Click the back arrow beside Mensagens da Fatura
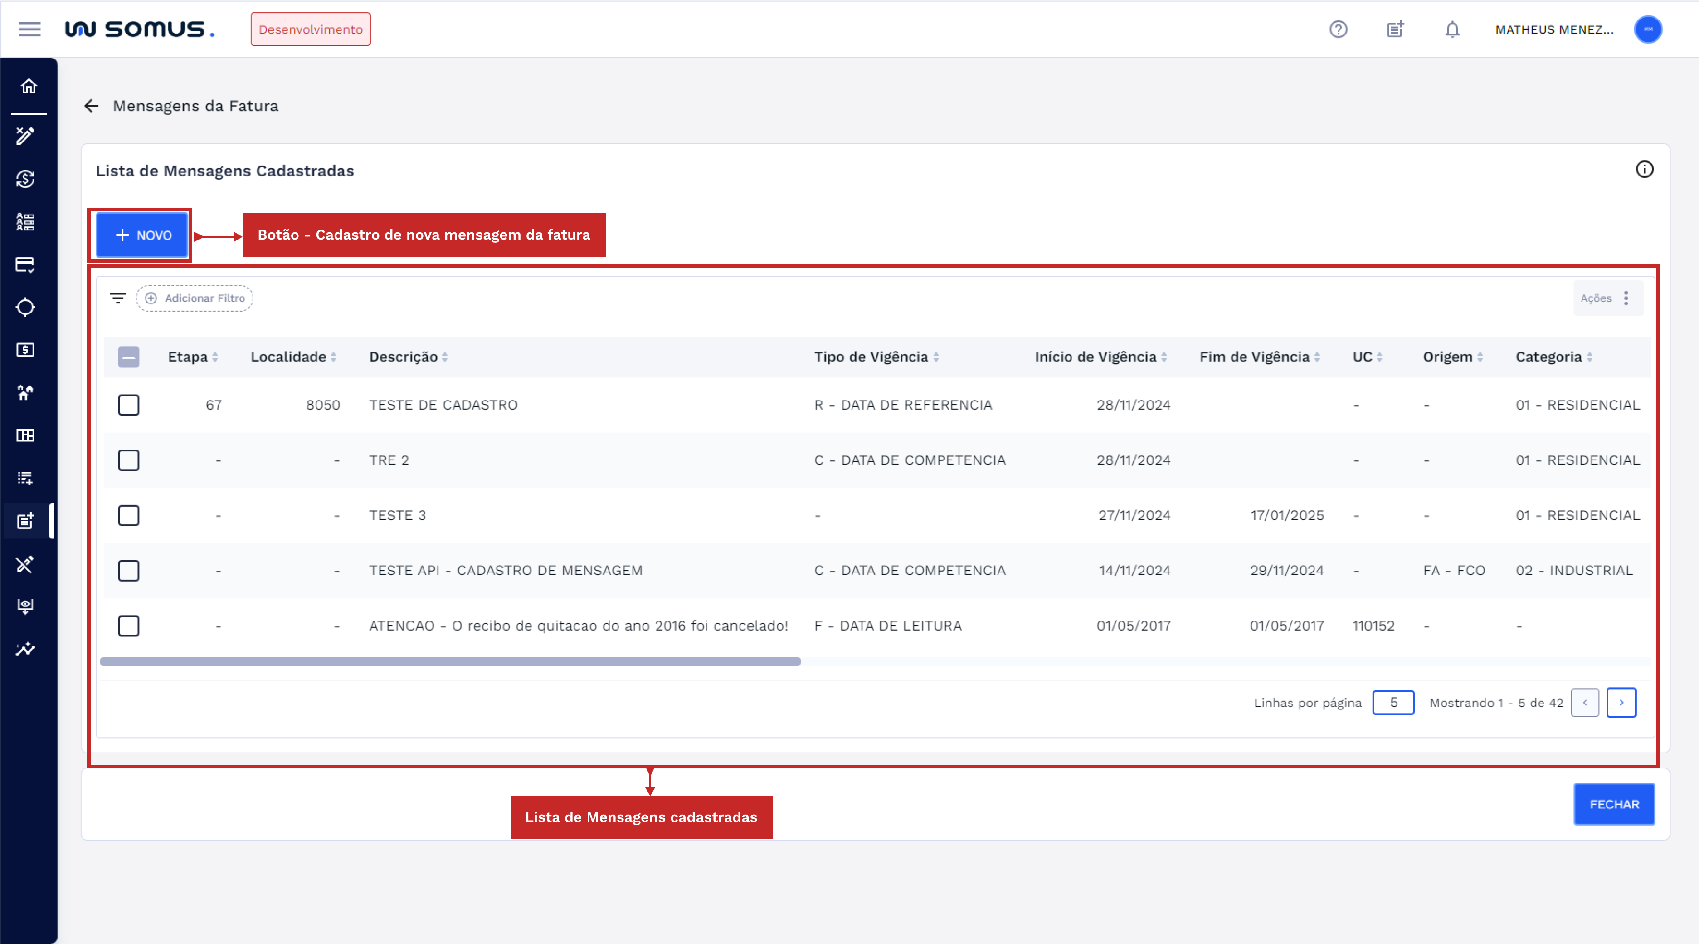The width and height of the screenshot is (1699, 944). click(x=91, y=106)
